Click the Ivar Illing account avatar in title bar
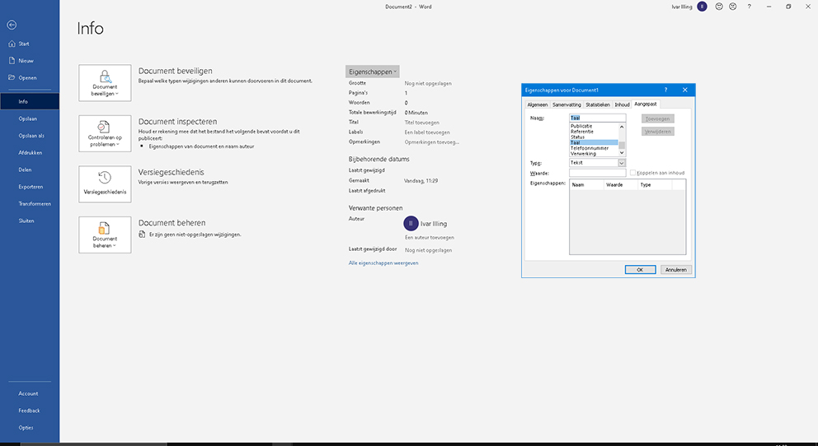Image resolution: width=818 pixels, height=446 pixels. point(702,7)
